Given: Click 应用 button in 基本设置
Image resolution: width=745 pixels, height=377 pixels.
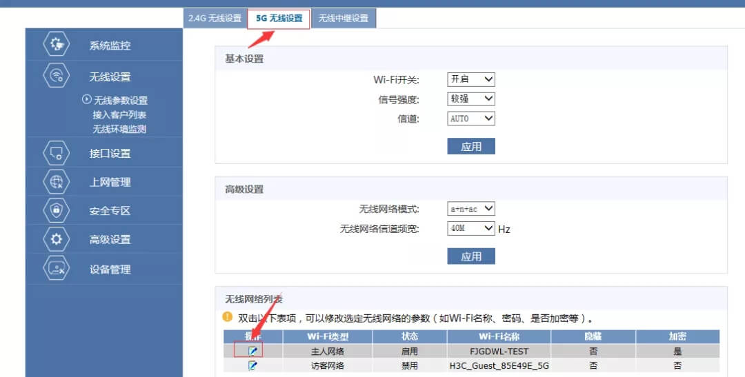Looking at the screenshot, I should (x=471, y=146).
